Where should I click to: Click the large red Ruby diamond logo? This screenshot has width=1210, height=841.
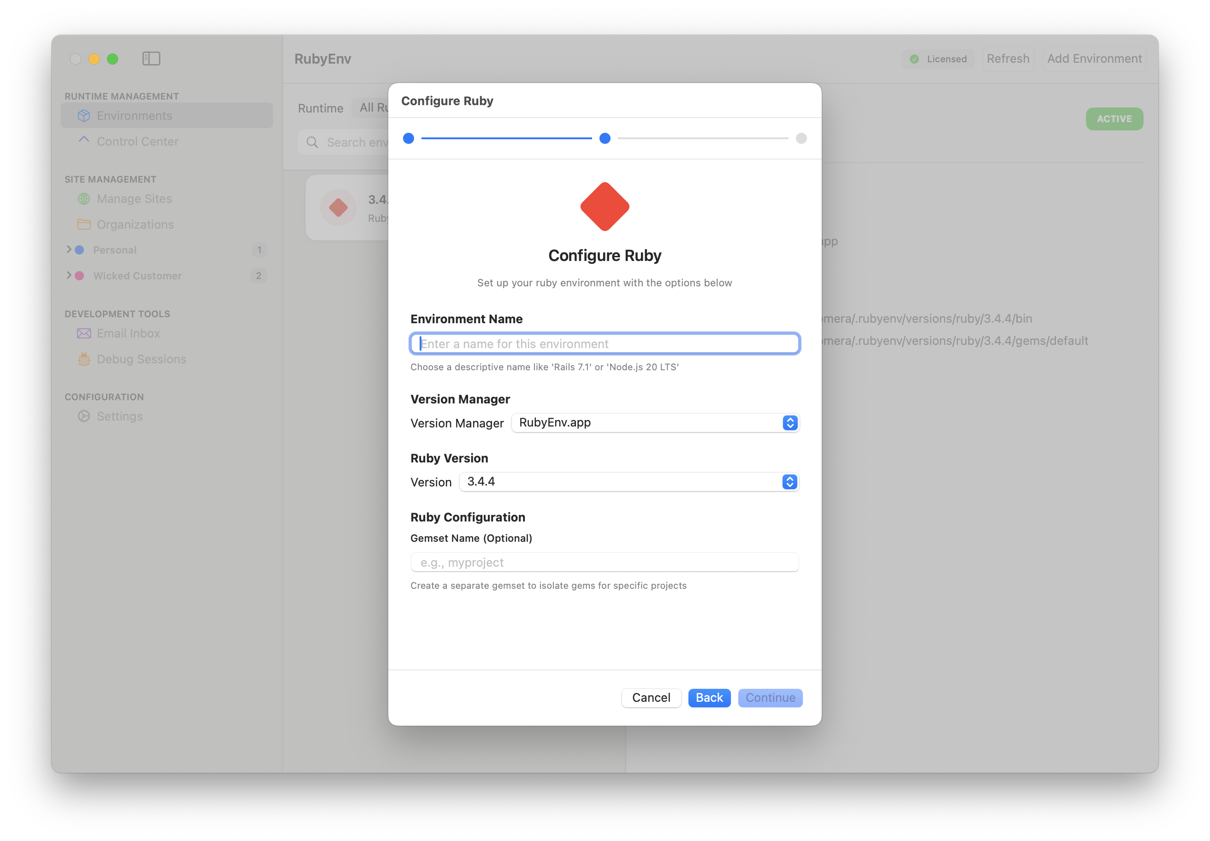(x=605, y=207)
